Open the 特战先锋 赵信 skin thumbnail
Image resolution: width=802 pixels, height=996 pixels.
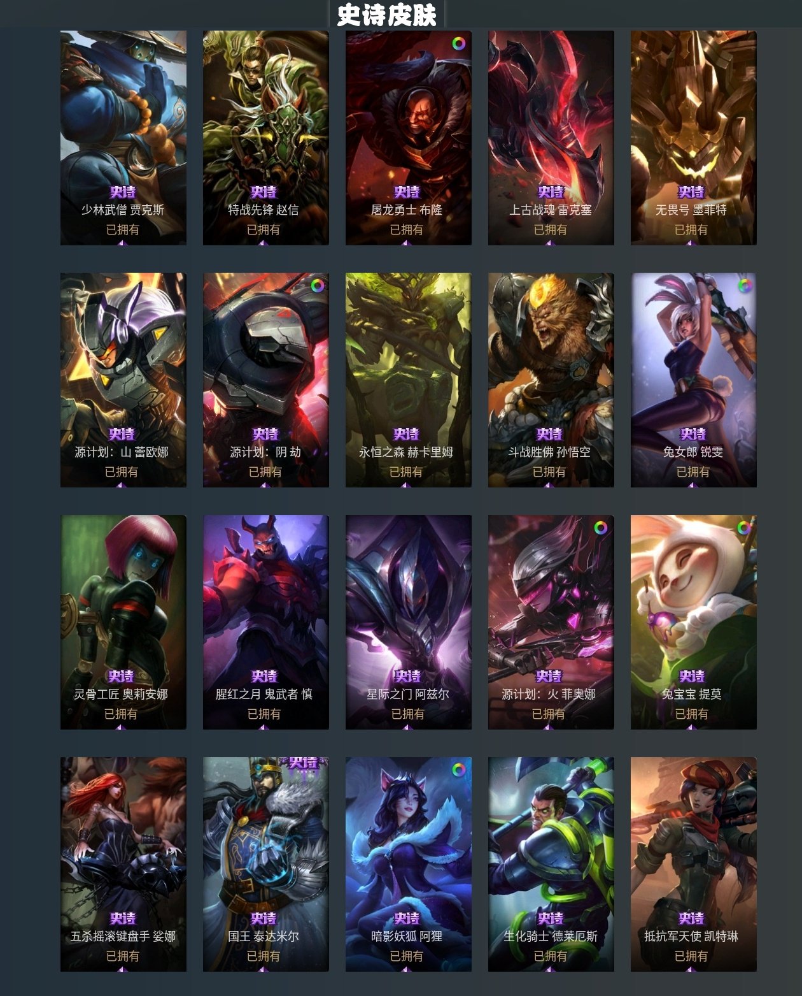click(266, 138)
